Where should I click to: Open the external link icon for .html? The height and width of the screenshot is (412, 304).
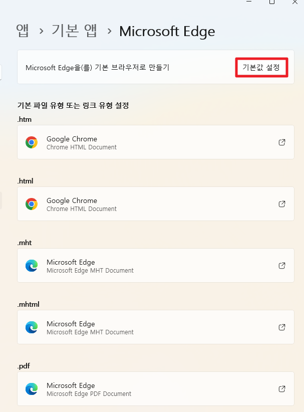(282, 204)
